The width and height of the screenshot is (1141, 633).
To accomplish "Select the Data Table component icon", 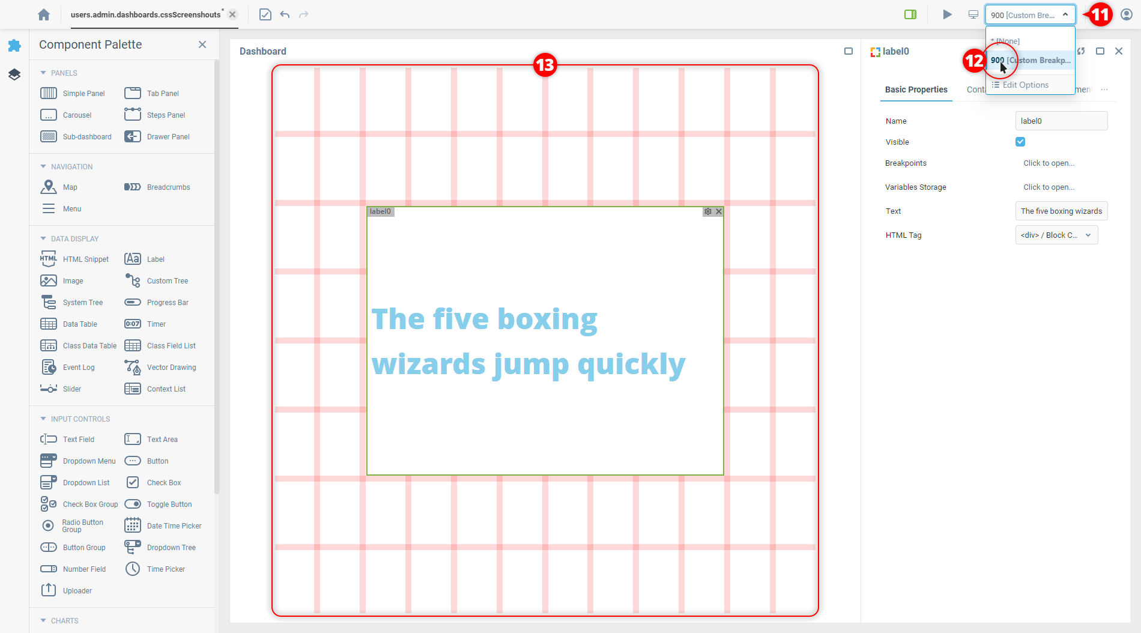I will pos(49,324).
